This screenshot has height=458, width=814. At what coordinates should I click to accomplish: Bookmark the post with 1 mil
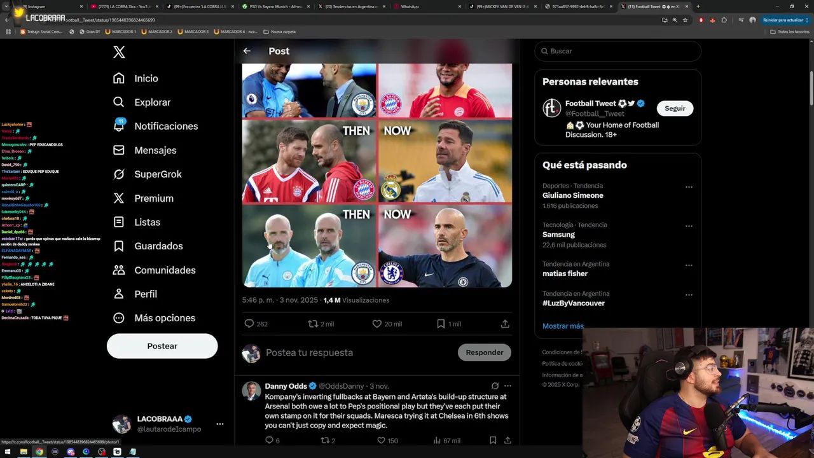441,324
